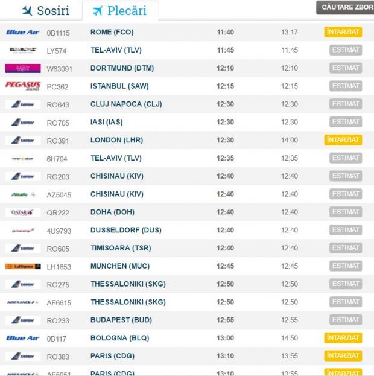Click the Pegasus Airlines logo for Istanbul flight
Screen dimensions: 374x376
pyautogui.click(x=23, y=86)
